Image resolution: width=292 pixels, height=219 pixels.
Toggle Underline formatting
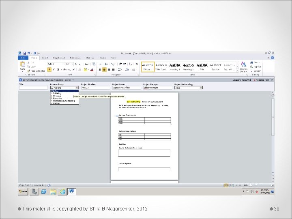(x=58, y=70)
